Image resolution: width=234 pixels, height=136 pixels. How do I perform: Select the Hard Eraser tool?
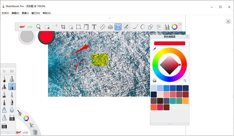[x=12, y=118]
